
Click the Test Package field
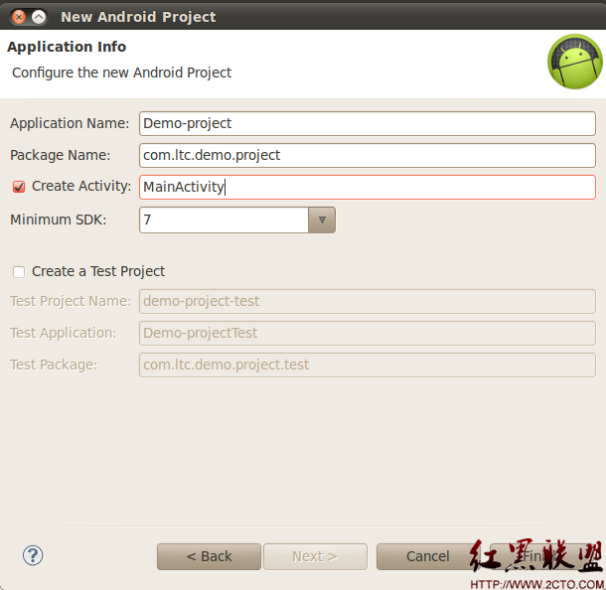point(368,365)
